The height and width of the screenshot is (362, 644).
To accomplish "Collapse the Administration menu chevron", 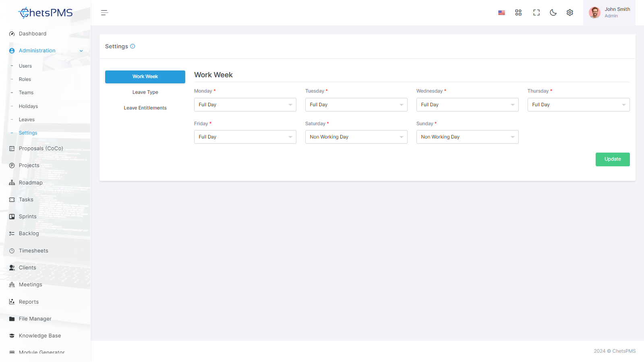I will [x=81, y=51].
